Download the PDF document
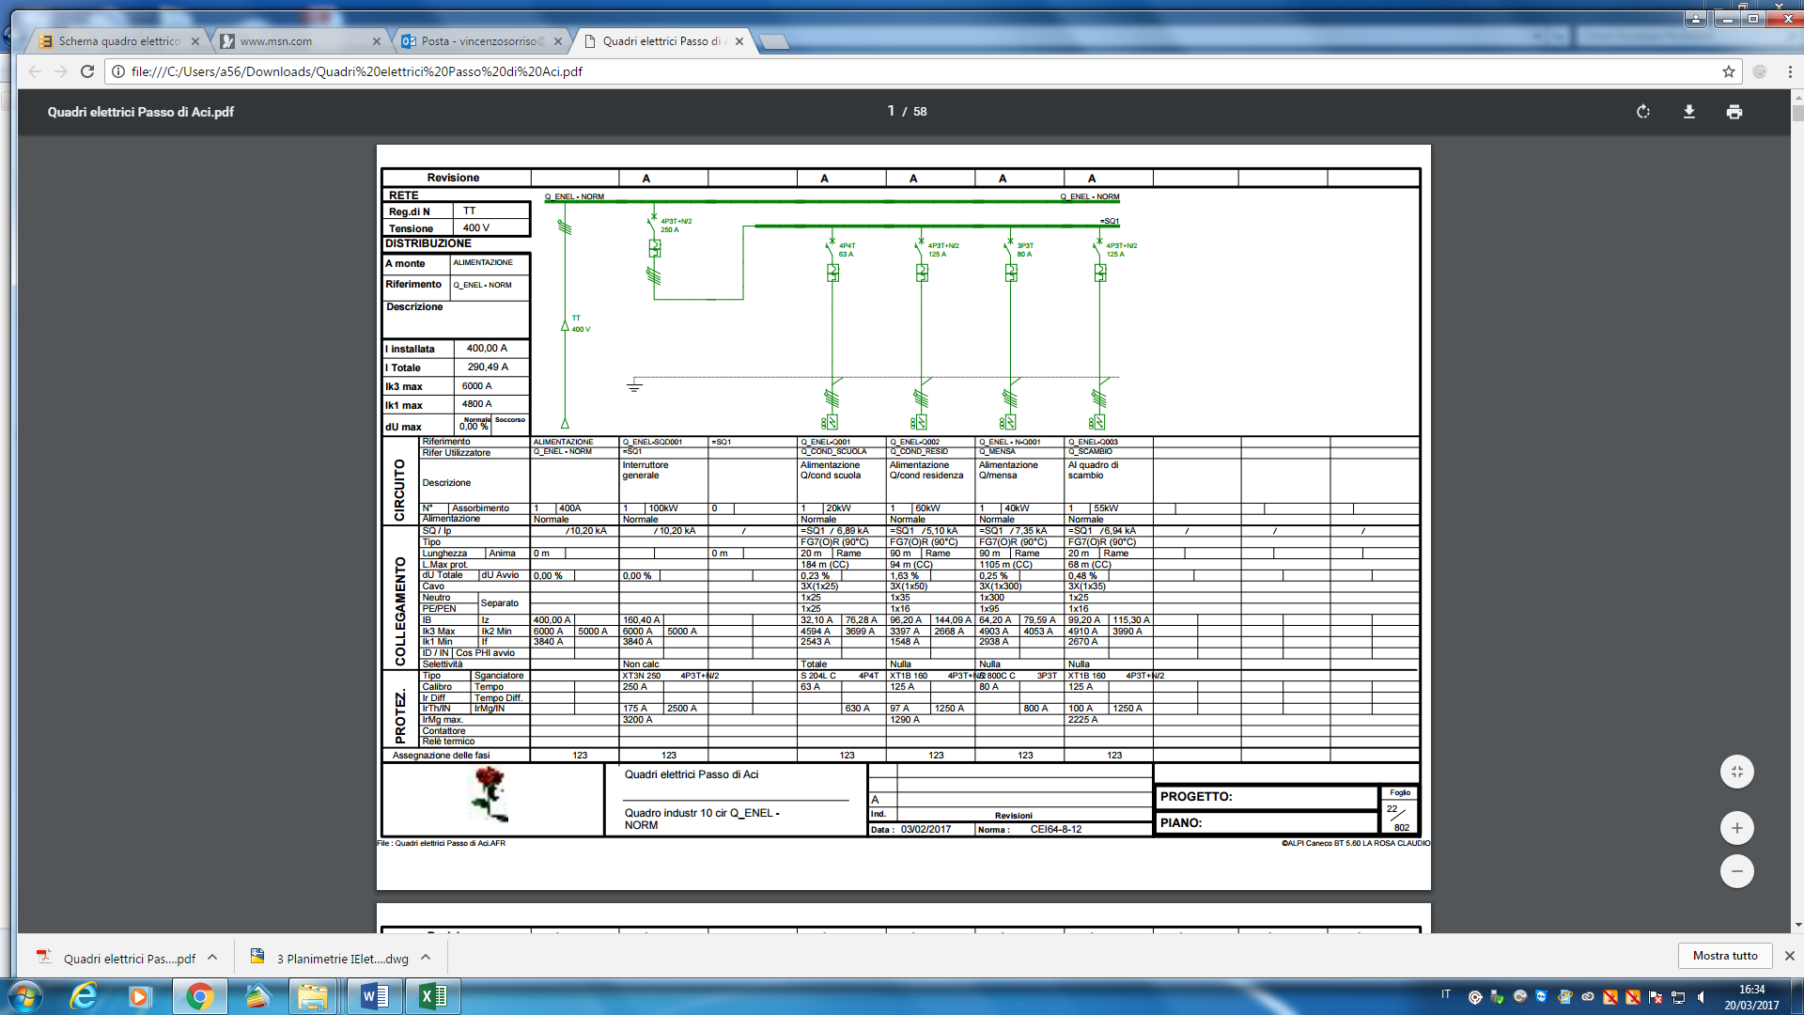Viewport: 1804px width, 1015px height. 1688,112
